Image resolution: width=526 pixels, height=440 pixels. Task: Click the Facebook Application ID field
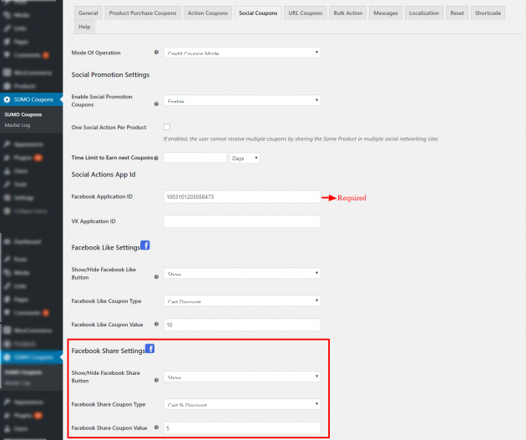pos(242,197)
